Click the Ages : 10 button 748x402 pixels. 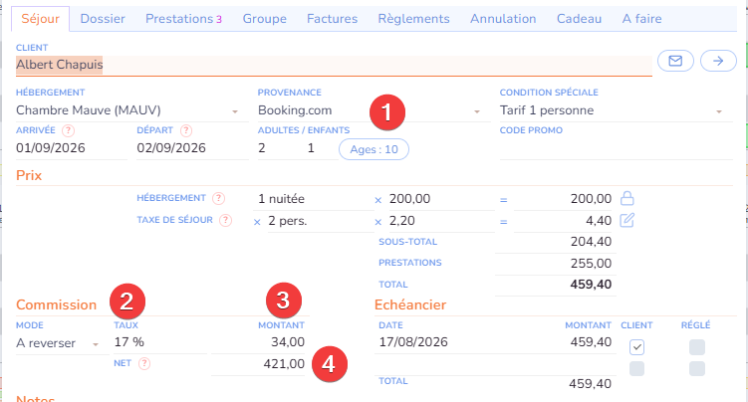pos(374,149)
